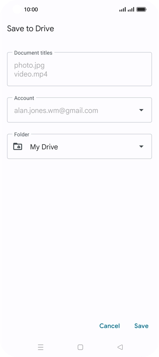This screenshot has height=357, width=159.
Task: Tap the 10:00 clock in status bar
Action: [31, 10]
